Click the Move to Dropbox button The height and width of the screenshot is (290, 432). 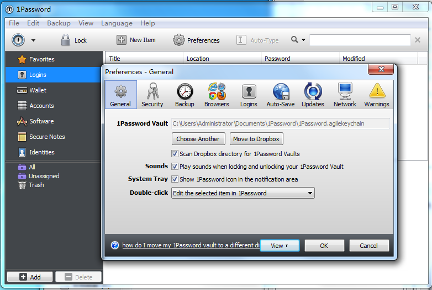coord(256,139)
